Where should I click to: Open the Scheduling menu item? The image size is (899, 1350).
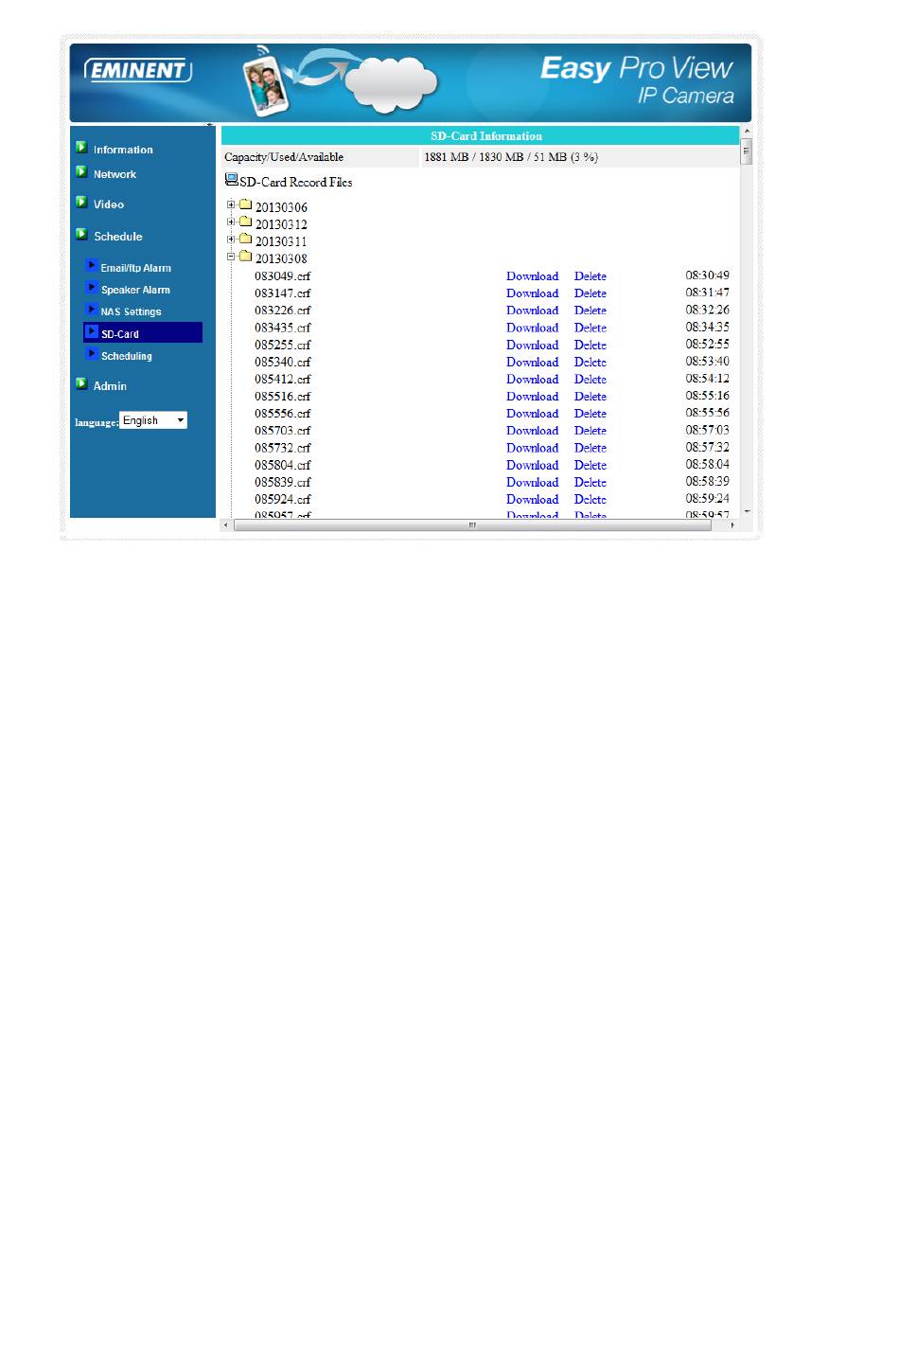click(126, 356)
